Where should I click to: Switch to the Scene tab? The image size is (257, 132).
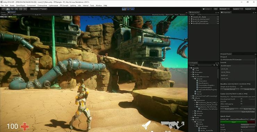tap(3, 12)
